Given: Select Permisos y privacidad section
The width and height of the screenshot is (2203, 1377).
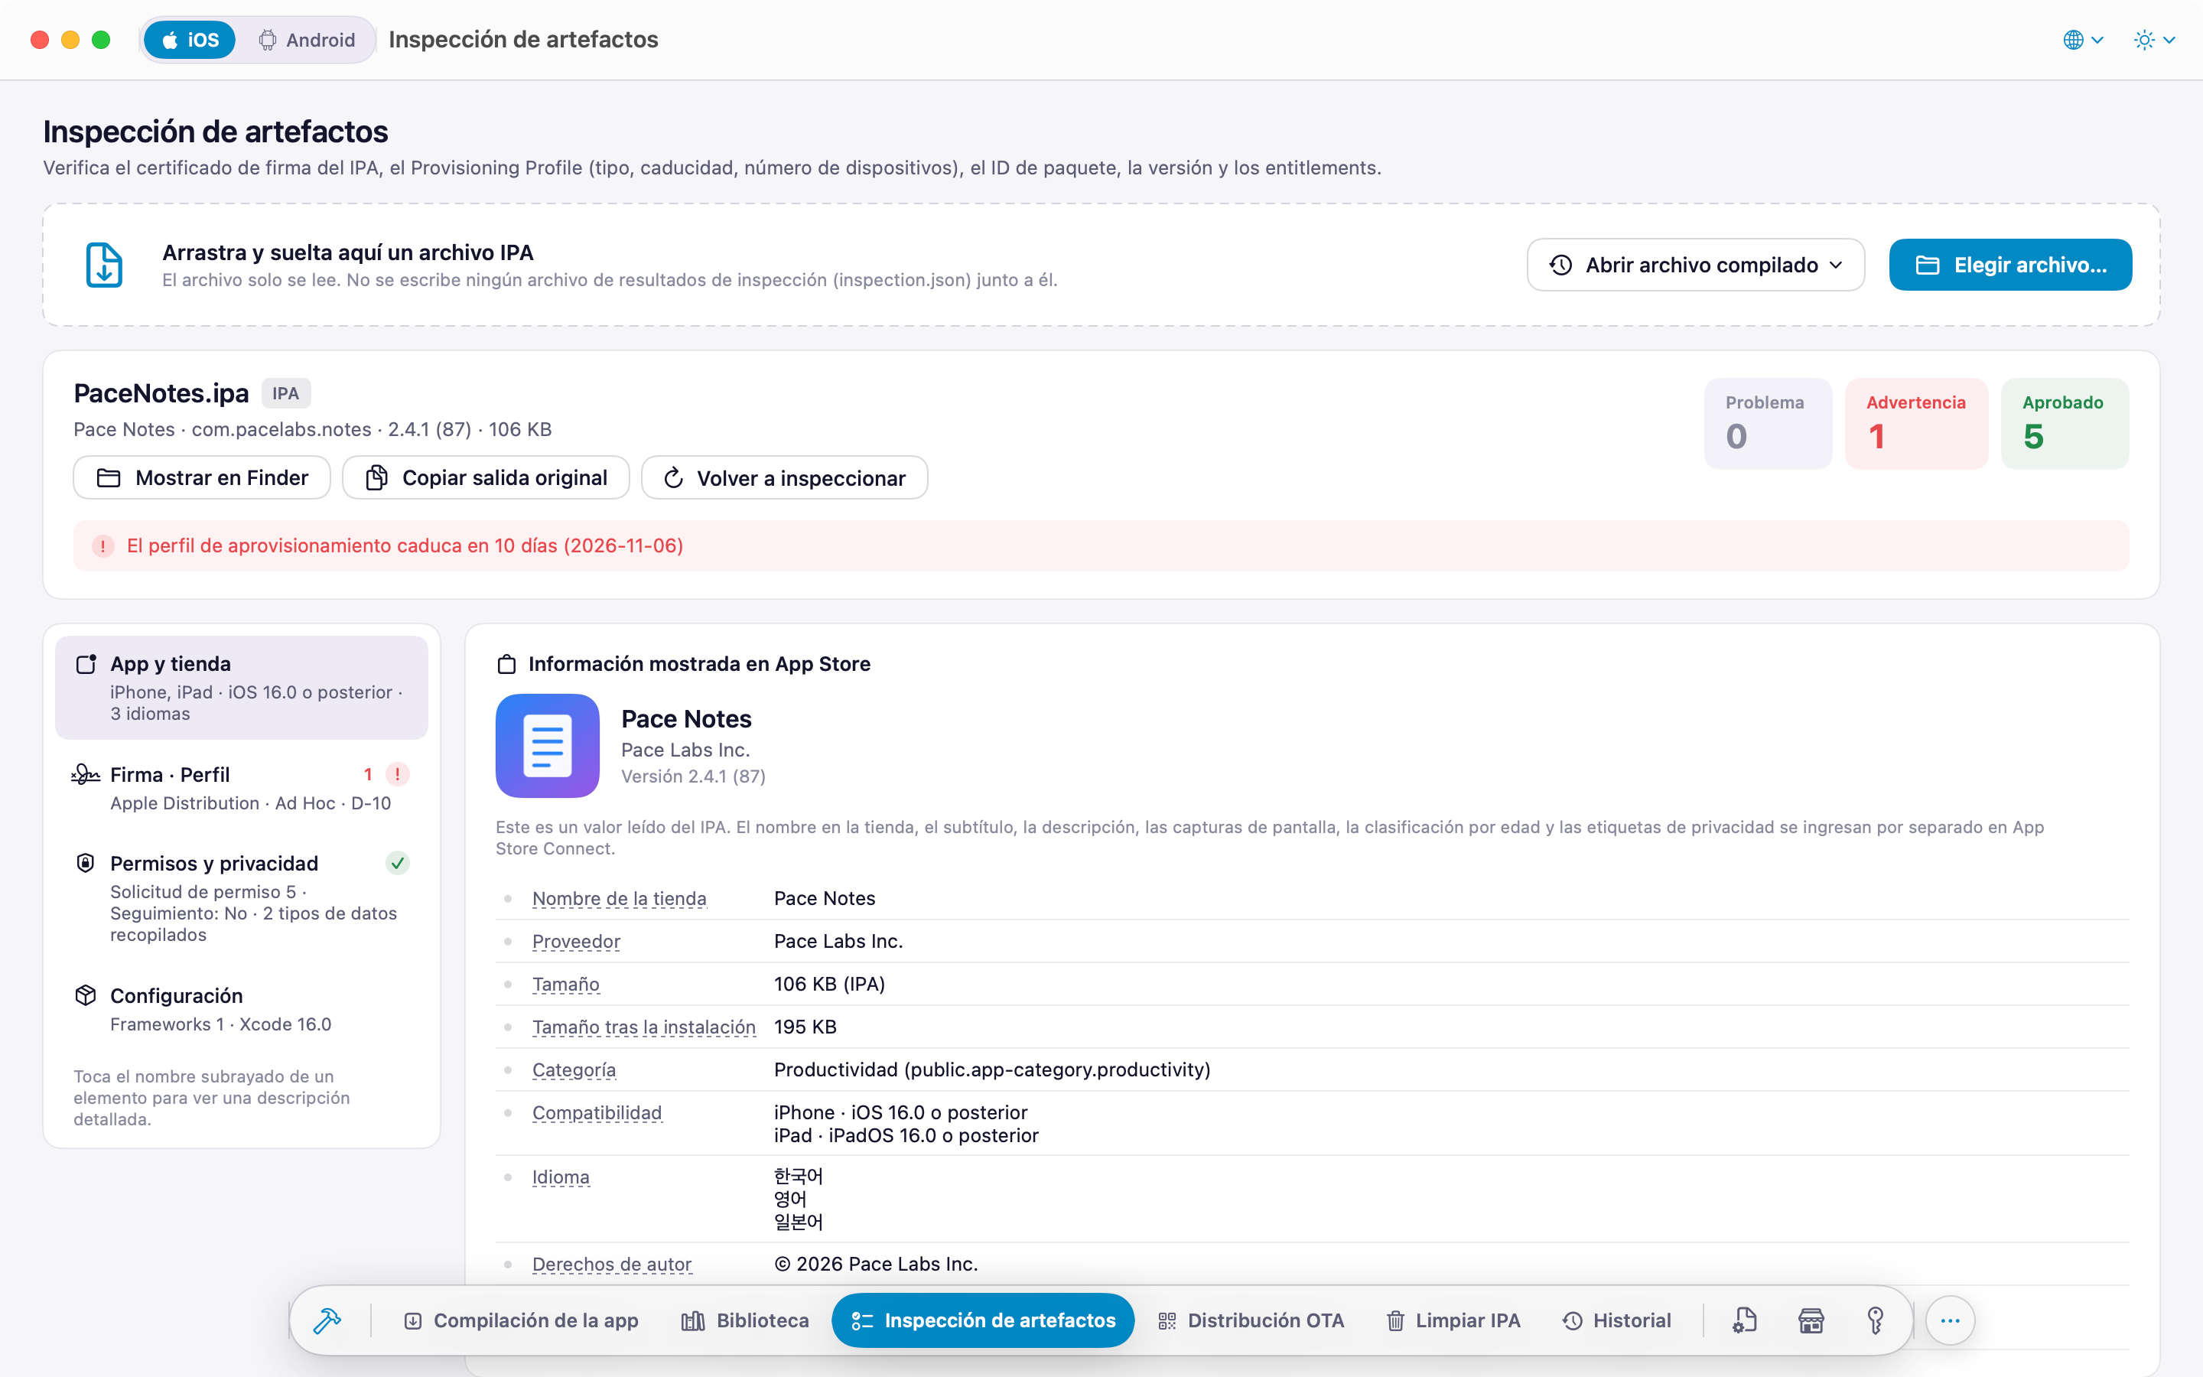Looking at the screenshot, I should pyautogui.click(x=241, y=898).
